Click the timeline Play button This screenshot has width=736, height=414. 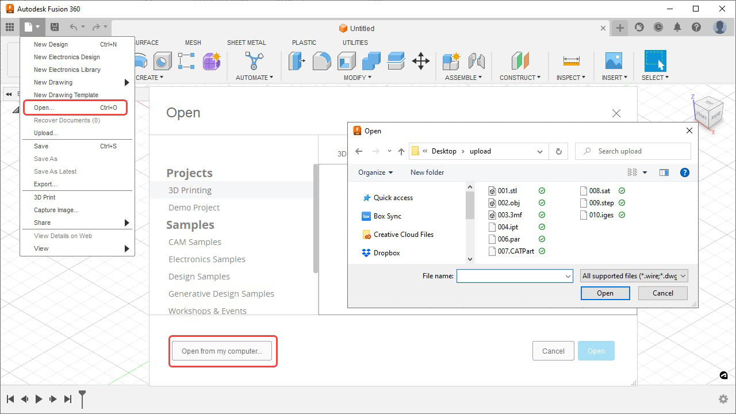[39, 398]
